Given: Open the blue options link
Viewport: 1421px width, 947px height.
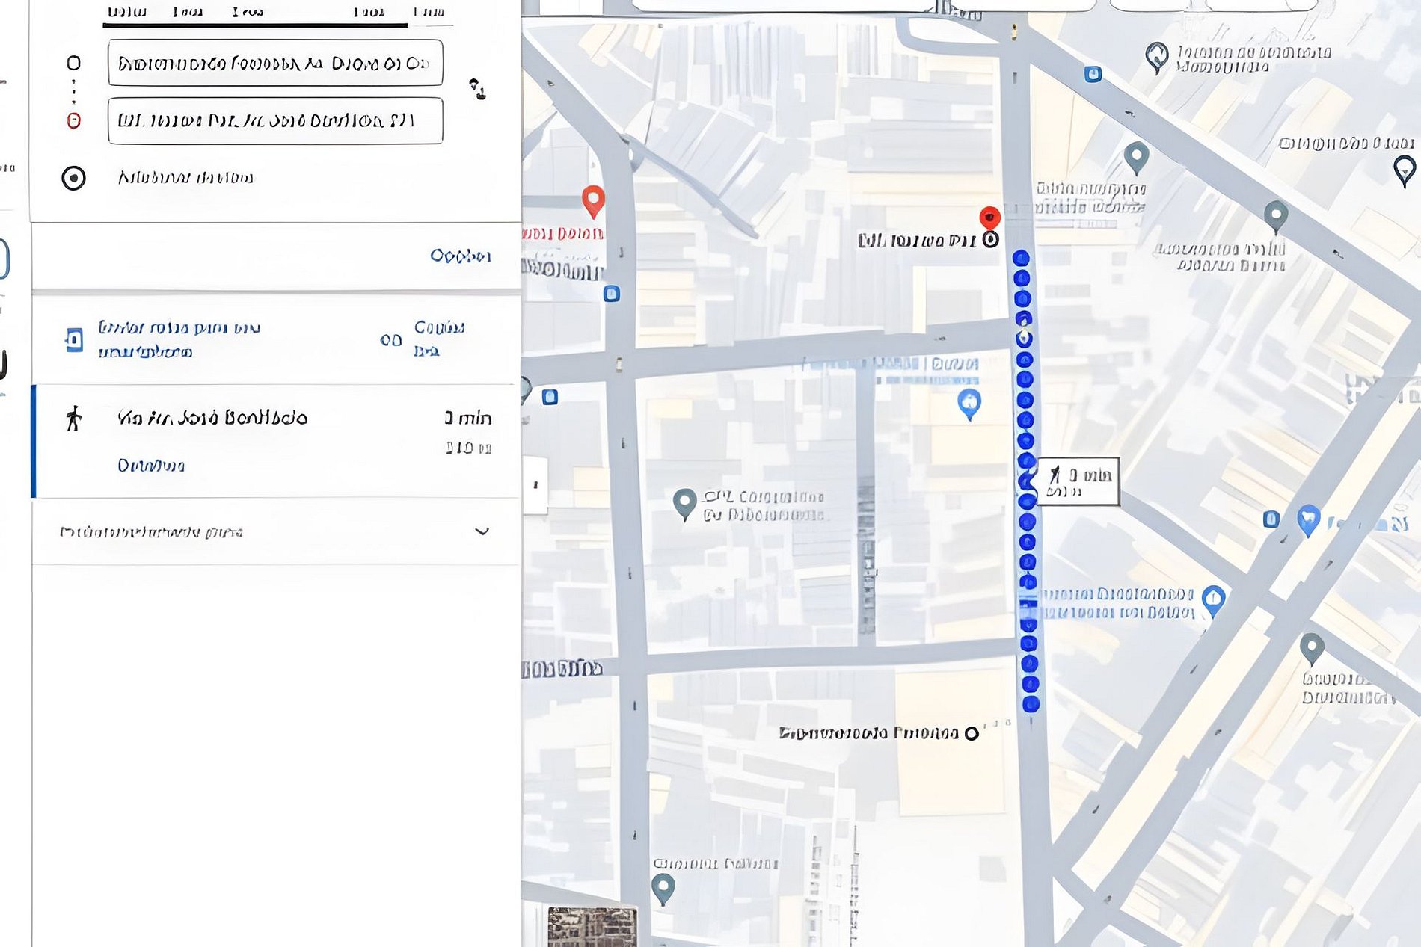Looking at the screenshot, I should [x=460, y=256].
